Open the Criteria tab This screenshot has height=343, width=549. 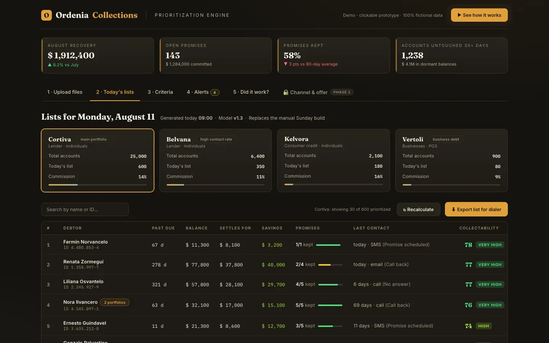(x=160, y=92)
